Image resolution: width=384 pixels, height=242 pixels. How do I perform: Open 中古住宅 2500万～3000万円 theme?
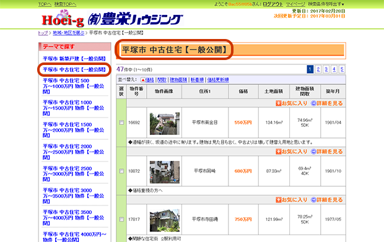click(74, 174)
